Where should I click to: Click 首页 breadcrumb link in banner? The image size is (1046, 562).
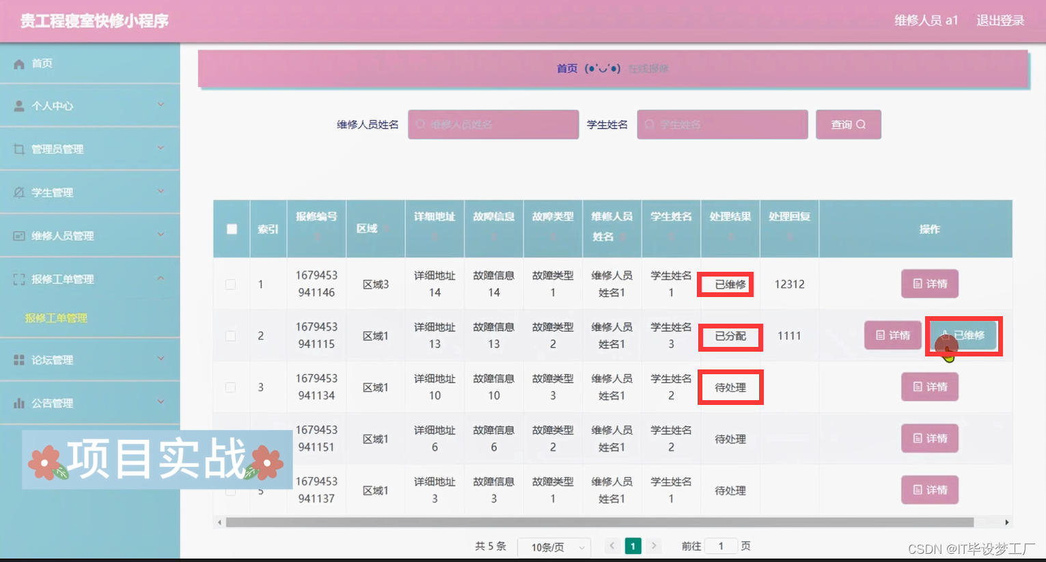pos(567,68)
